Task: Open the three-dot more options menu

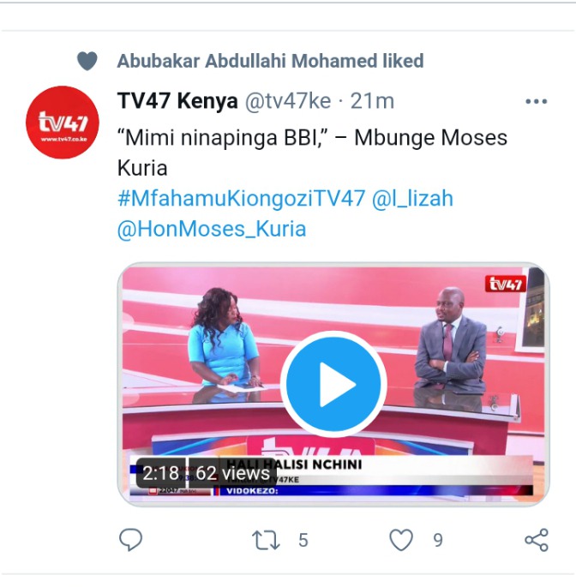Action: pyautogui.click(x=537, y=101)
